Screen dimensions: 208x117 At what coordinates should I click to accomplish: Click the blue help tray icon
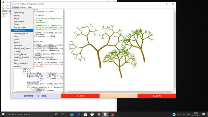tap(174, 114)
